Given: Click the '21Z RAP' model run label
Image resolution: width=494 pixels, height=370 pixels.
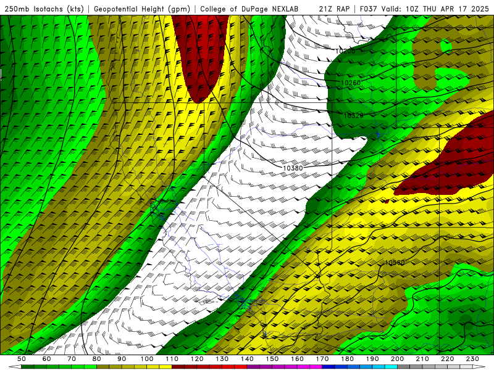Looking at the screenshot, I should tap(334, 9).
